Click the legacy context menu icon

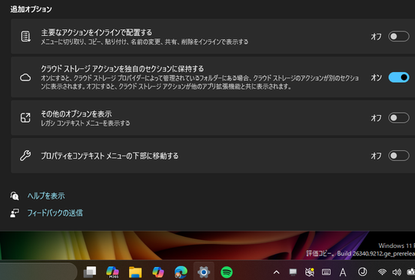tap(25, 118)
